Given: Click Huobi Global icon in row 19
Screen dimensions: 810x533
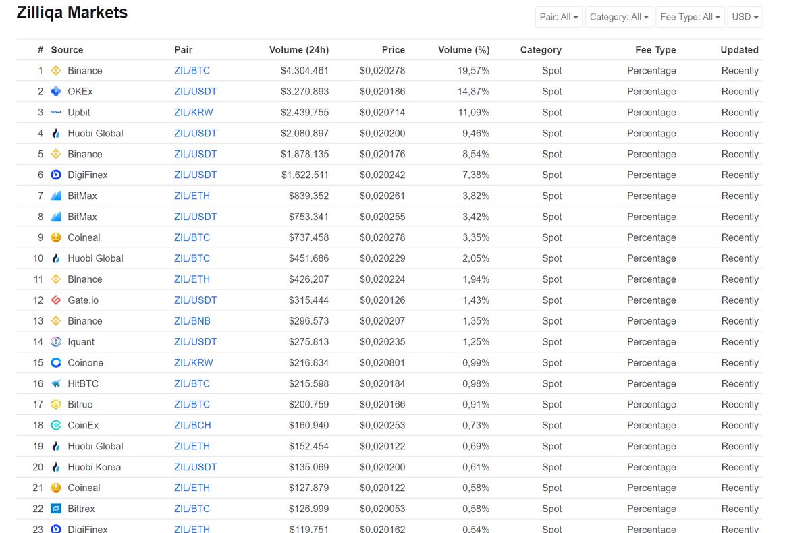Looking at the screenshot, I should tap(56, 447).
